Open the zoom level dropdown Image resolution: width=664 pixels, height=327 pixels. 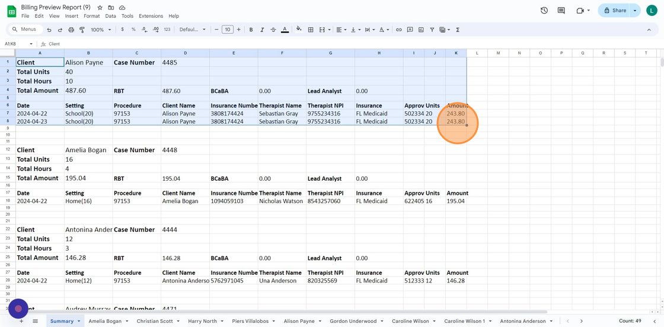coord(101,30)
